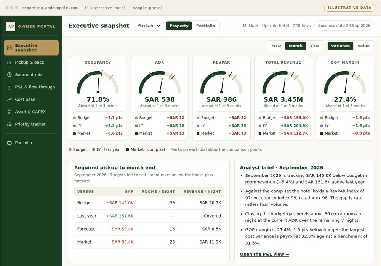The width and height of the screenshot is (381, 266).
Task: Open the Cost base section
Action: click(x=31, y=99)
